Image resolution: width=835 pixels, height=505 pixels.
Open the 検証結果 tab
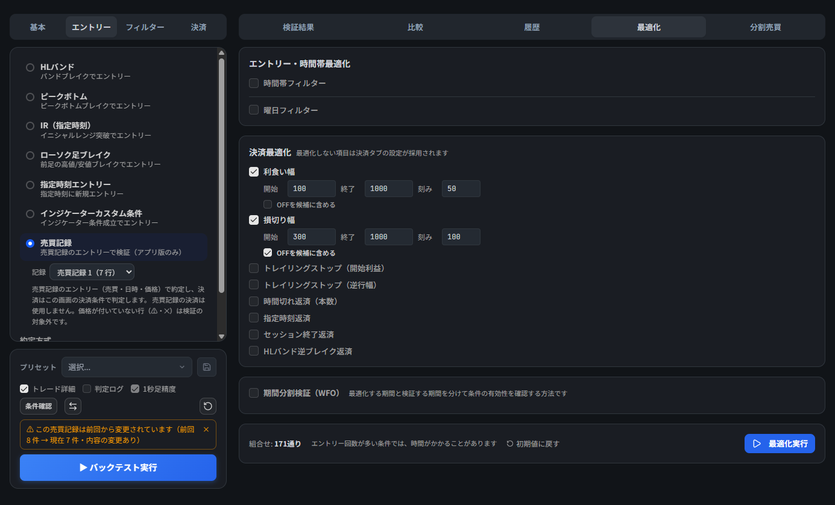click(x=298, y=27)
